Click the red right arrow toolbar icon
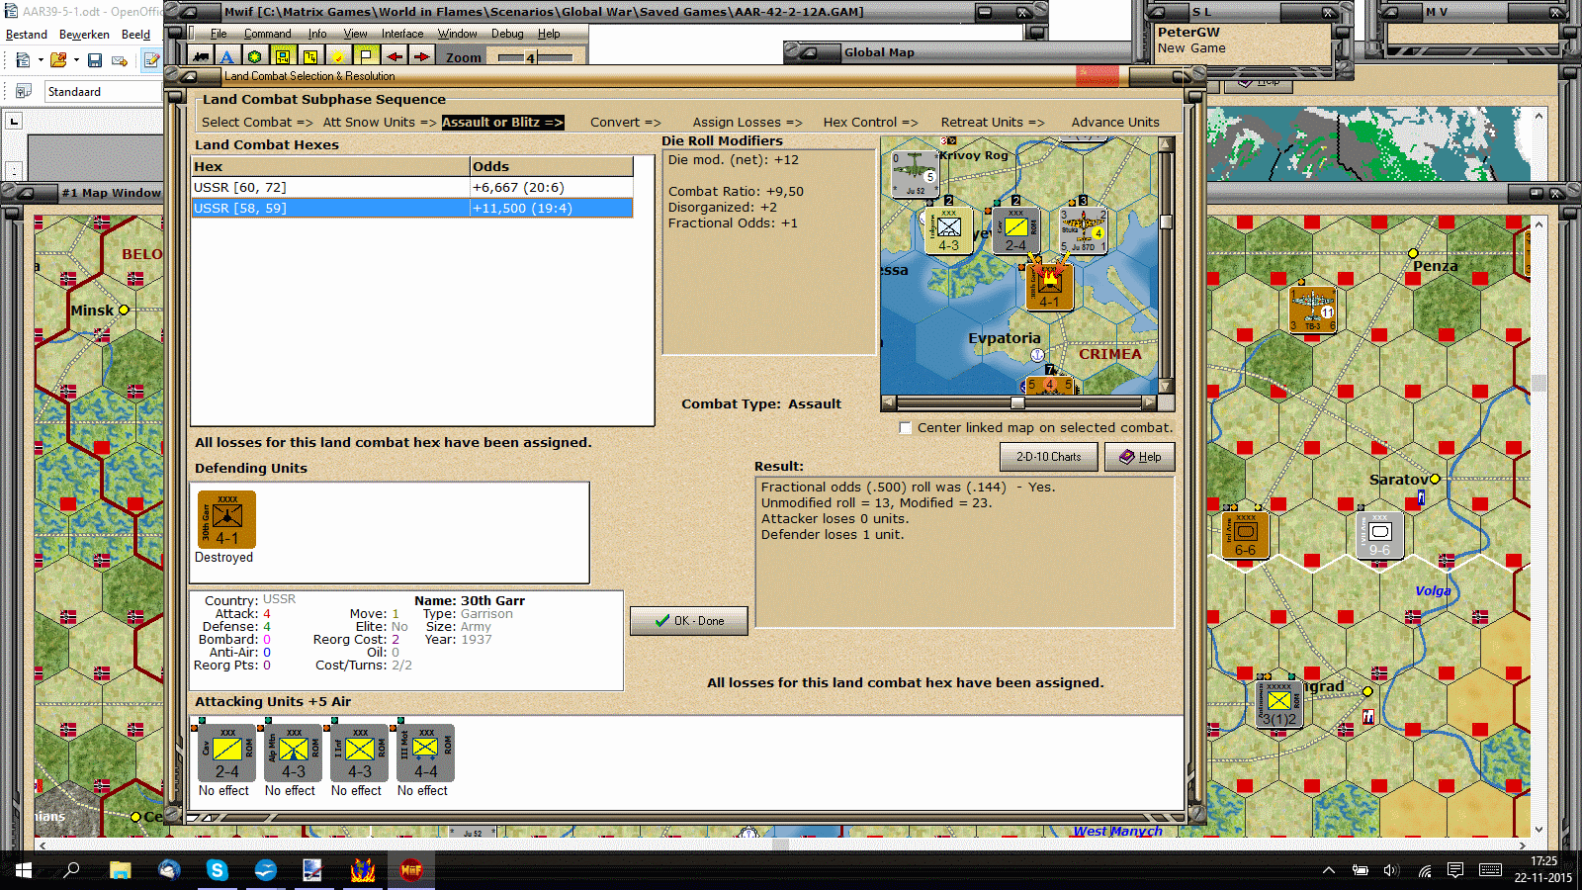 pos(421,57)
